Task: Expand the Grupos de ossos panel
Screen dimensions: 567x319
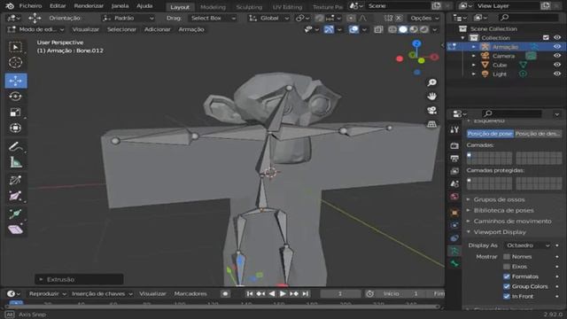Action: tap(499, 199)
